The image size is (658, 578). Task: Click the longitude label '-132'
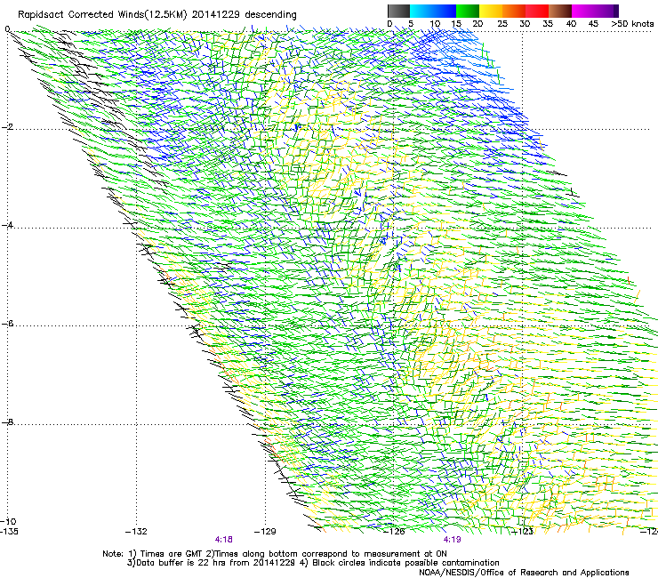(x=136, y=532)
